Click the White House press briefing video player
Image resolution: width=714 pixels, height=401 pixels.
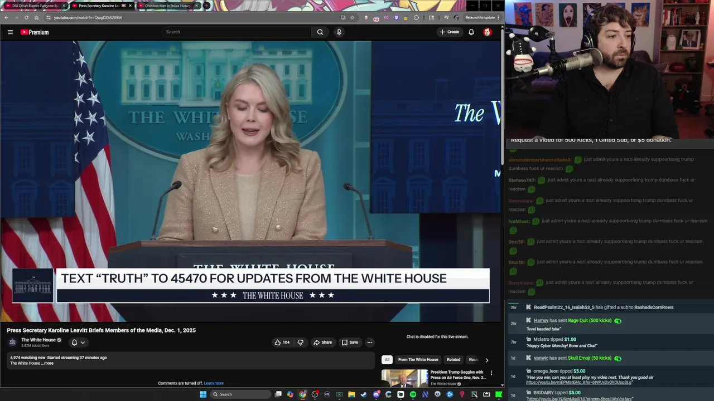[250, 181]
